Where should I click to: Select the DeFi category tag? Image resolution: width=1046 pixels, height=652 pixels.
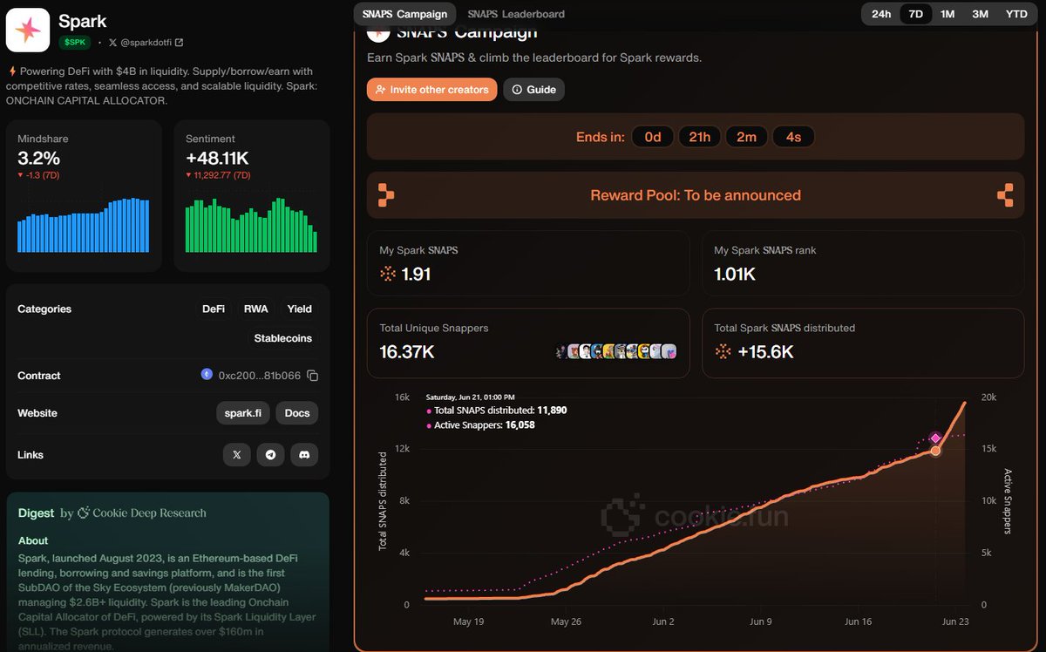(x=214, y=309)
